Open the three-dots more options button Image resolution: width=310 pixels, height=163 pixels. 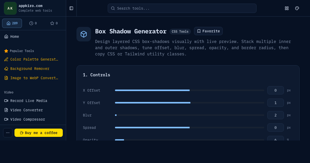coord(8,133)
